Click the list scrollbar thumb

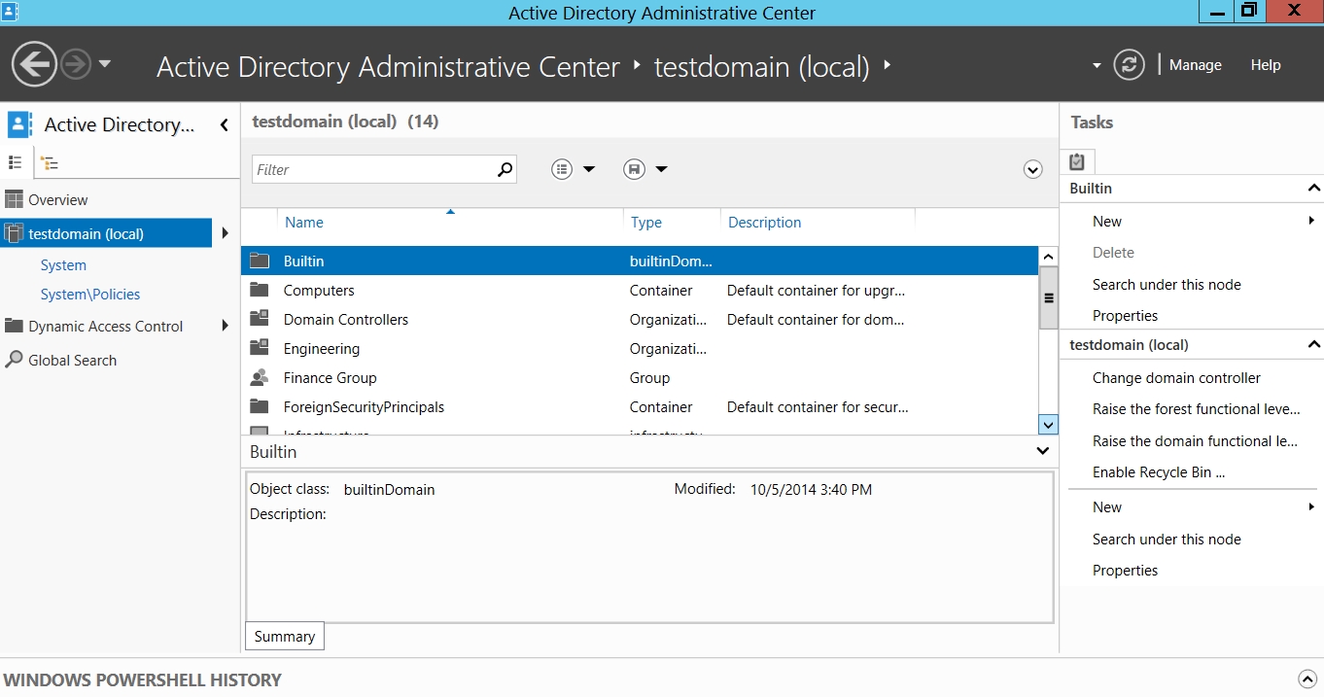[x=1048, y=298]
